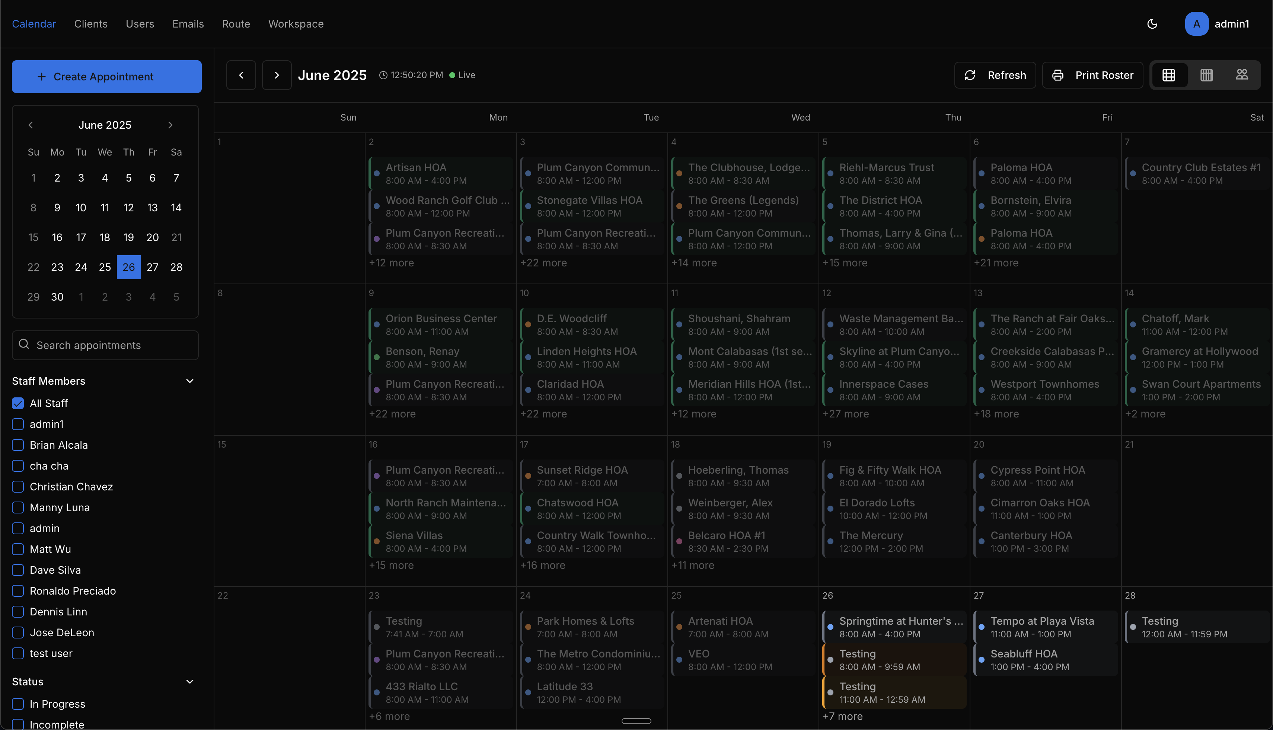Click the Search appointments field
Screen dimensions: 1273x730
[105, 345]
